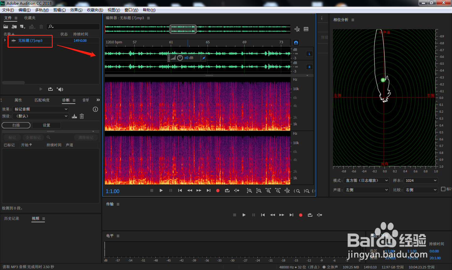Viewport: 452px width, 270px height.
Task: Delete preset trash icon in 诊断 panel
Action: [x=82, y=116]
